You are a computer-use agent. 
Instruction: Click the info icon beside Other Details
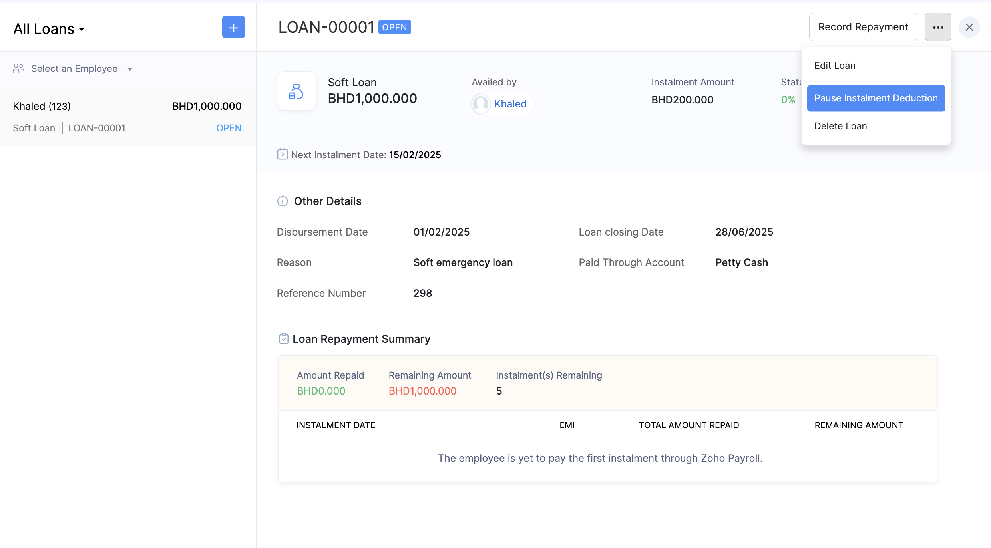pyautogui.click(x=283, y=201)
